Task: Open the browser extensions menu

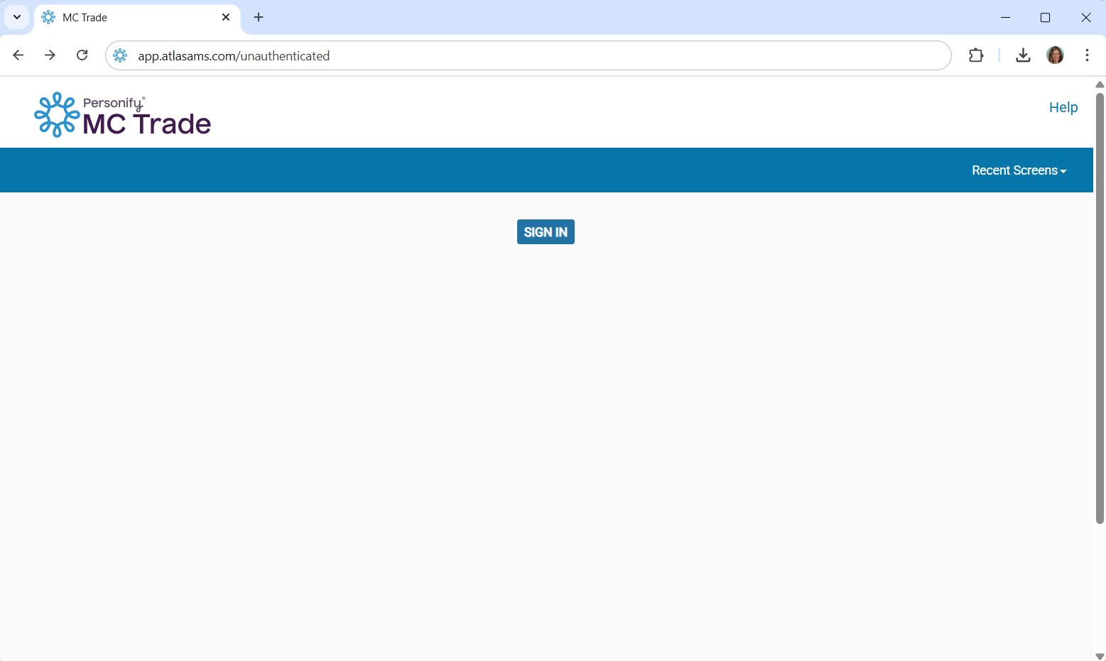Action: (x=976, y=55)
